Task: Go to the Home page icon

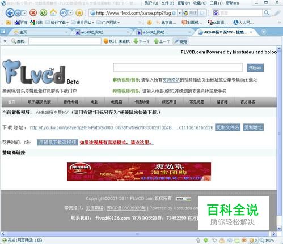Action: coord(53,12)
